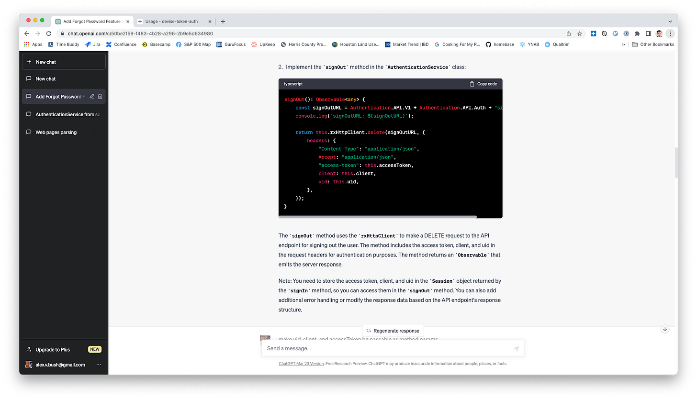Open the first New chat conversation in the list
The height and width of the screenshot is (400, 697).
coord(64,78)
